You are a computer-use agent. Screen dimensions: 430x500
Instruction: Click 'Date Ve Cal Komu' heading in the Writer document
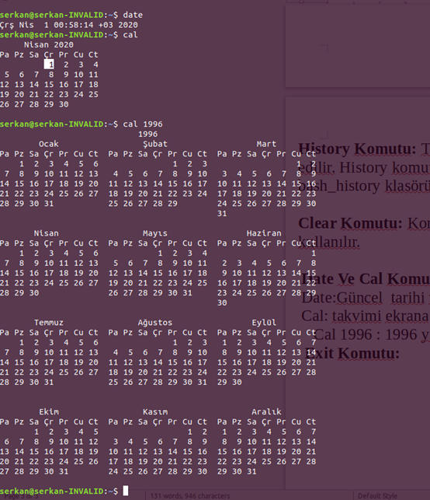[366, 279]
